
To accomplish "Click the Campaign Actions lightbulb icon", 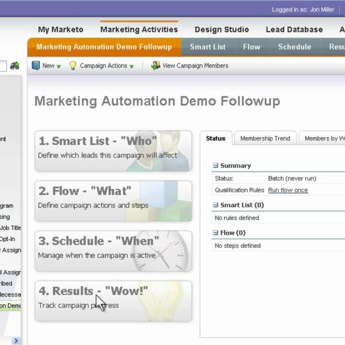I will (73, 65).
